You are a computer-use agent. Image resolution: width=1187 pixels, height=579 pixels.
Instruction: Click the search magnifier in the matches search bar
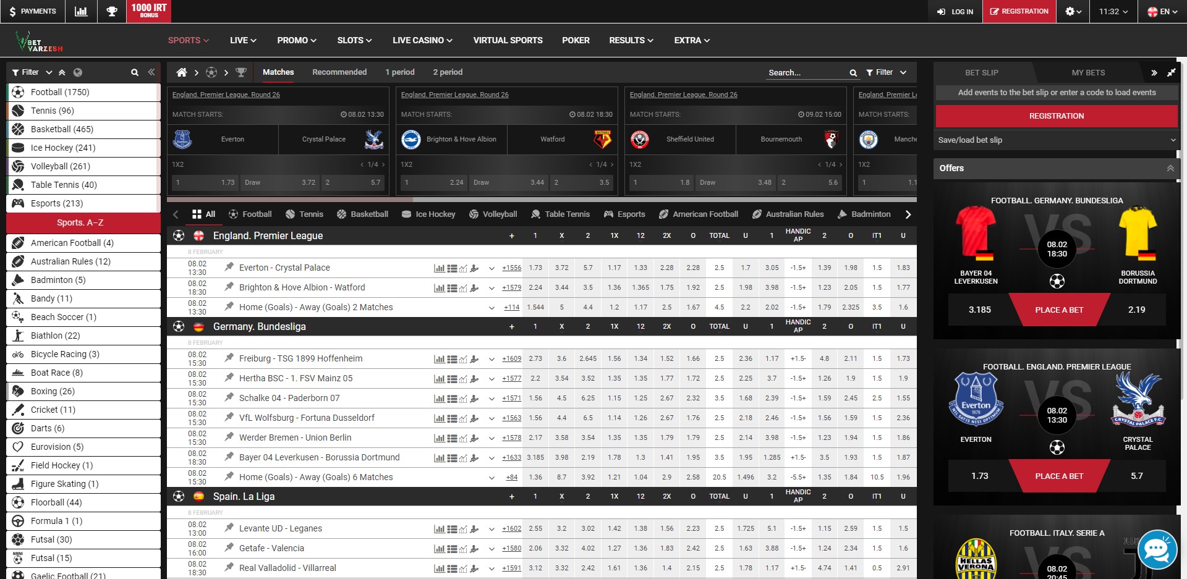click(x=853, y=73)
